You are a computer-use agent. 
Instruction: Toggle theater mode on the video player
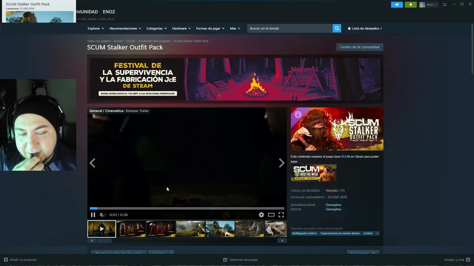(x=271, y=215)
